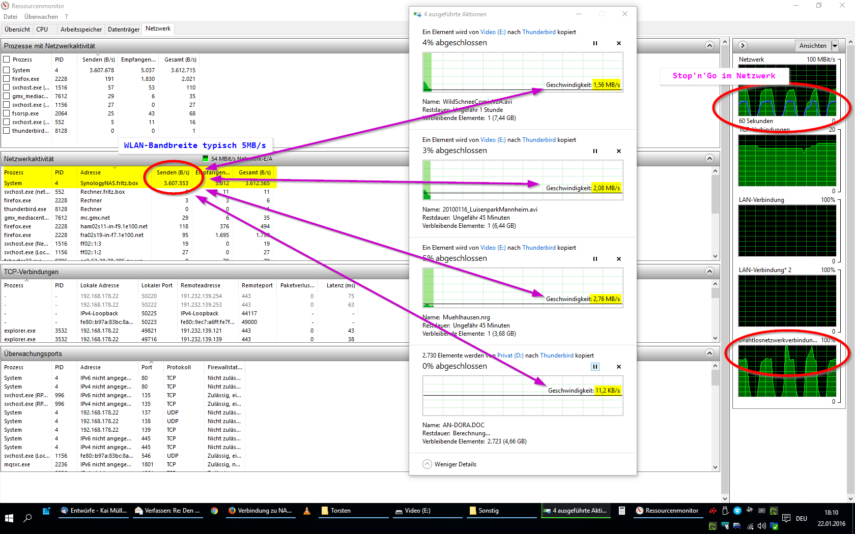Open the Überwachen menu
Image resolution: width=855 pixels, height=534 pixels.
(x=41, y=17)
